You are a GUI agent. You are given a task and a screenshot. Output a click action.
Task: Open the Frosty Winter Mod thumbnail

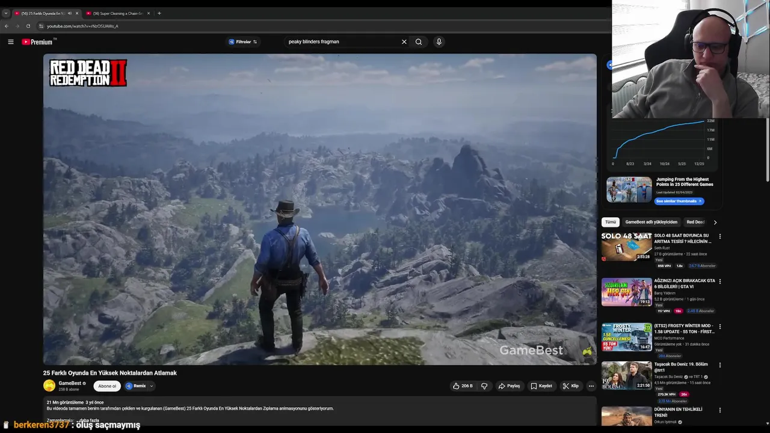[626, 337]
